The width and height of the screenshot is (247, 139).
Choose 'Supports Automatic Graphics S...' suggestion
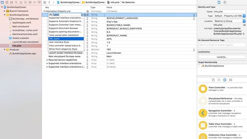click(66, 21)
